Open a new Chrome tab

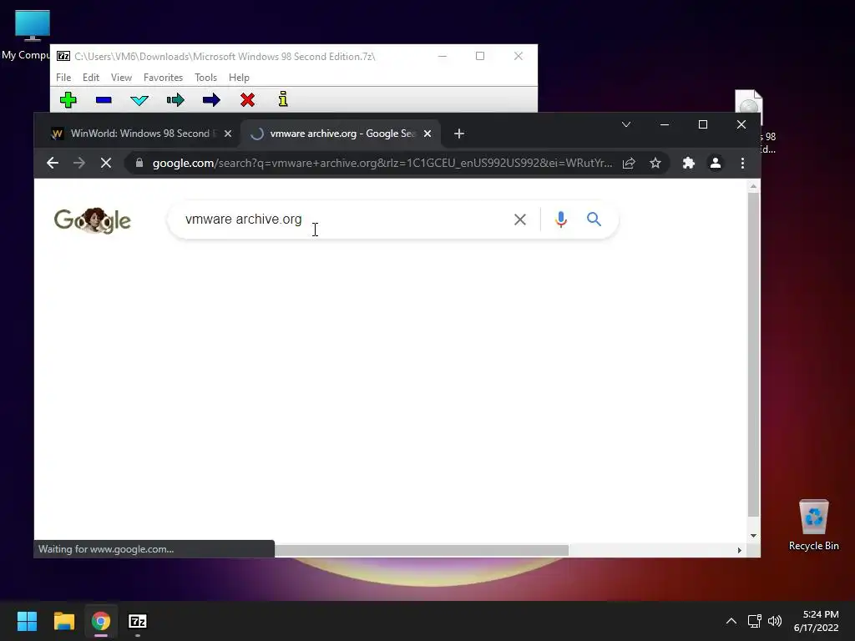point(459,134)
